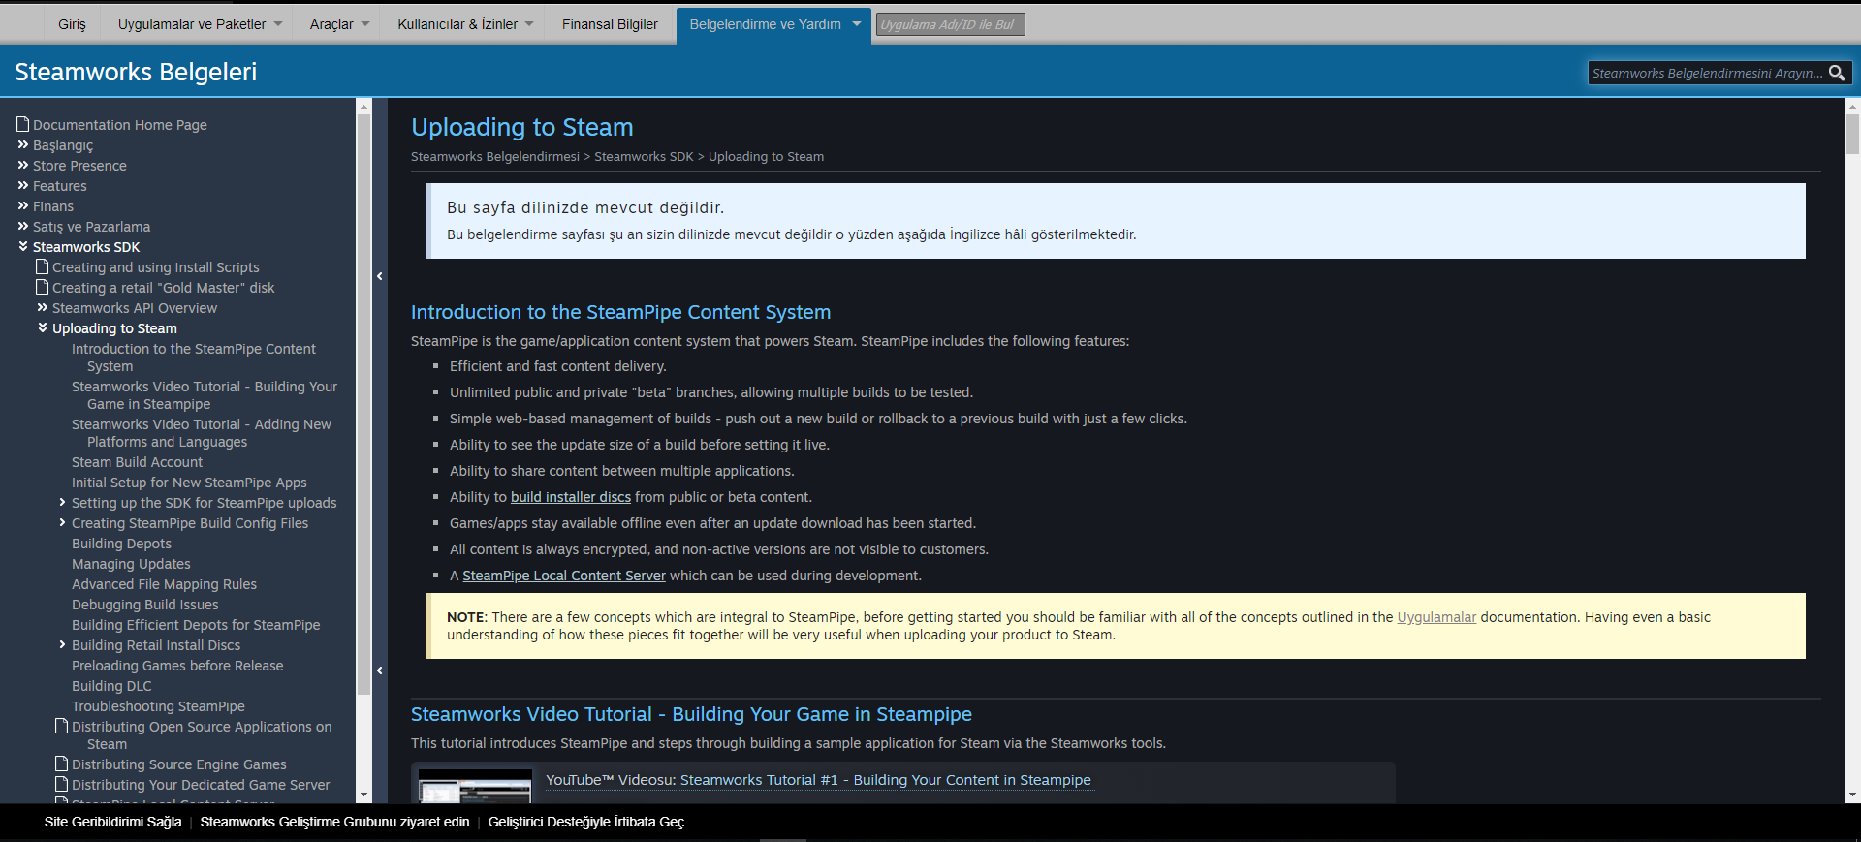Open the build installer discs link
1861x842 pixels.
point(571,497)
